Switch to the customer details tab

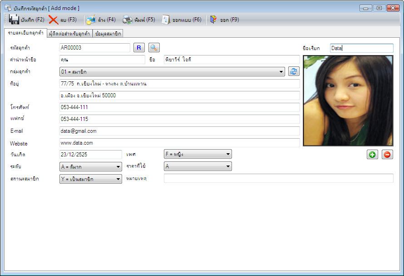[25, 33]
